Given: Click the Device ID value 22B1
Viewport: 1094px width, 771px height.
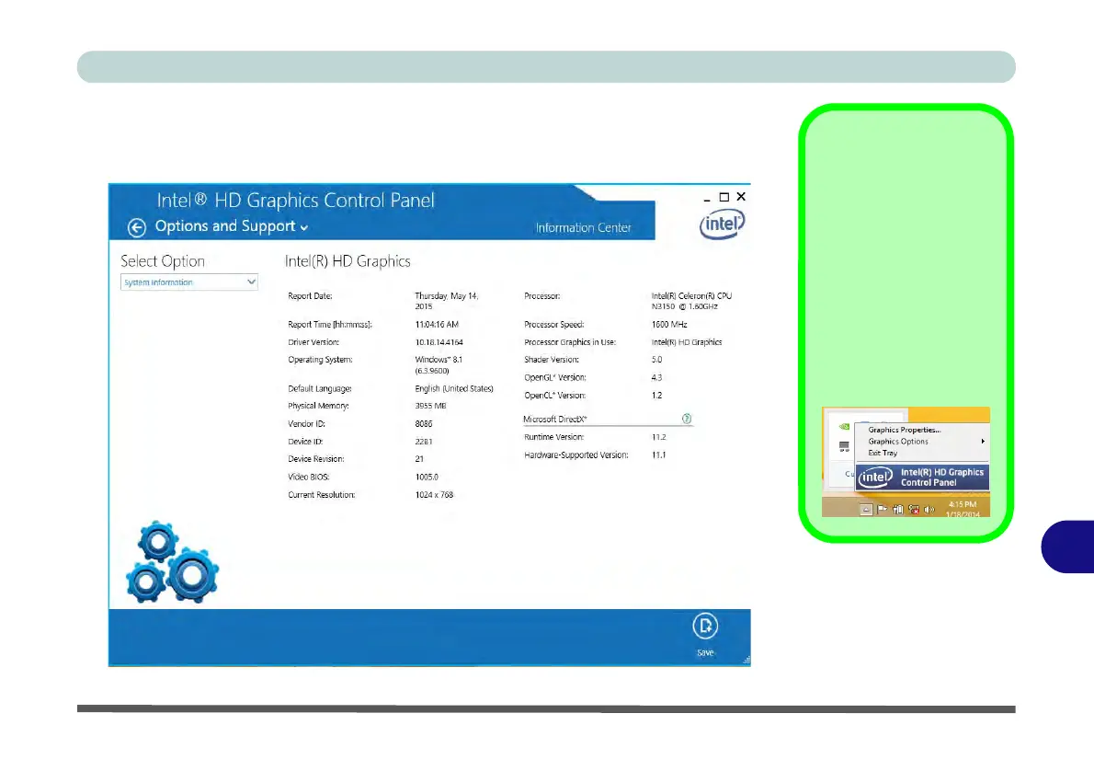Looking at the screenshot, I should (x=424, y=442).
